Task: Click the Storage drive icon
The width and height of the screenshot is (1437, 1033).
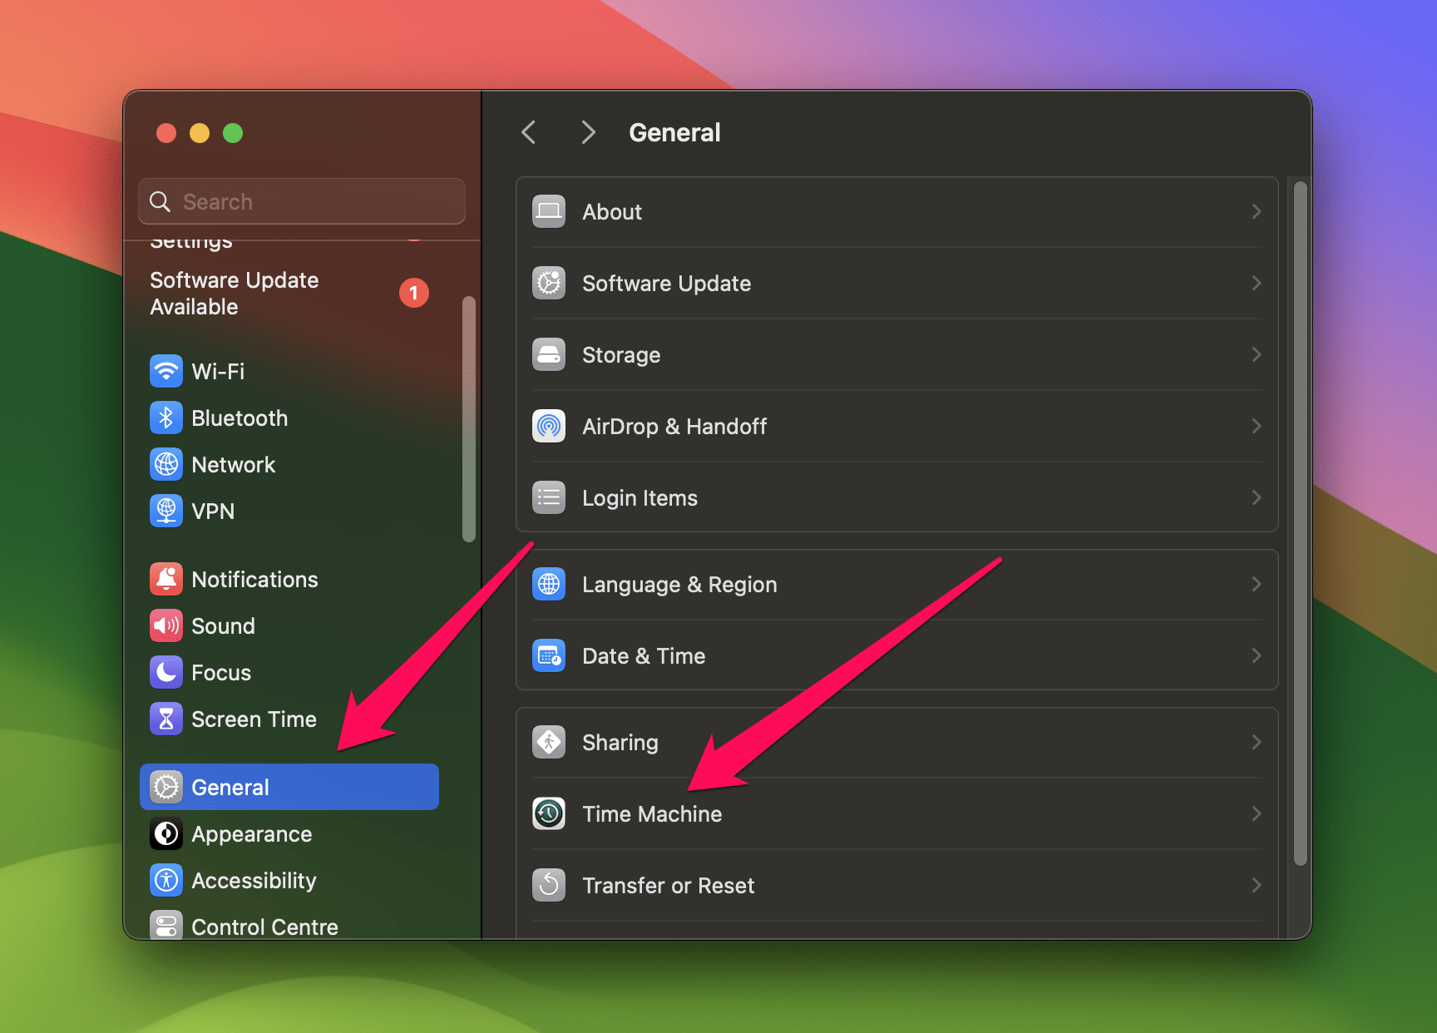Action: (x=549, y=354)
